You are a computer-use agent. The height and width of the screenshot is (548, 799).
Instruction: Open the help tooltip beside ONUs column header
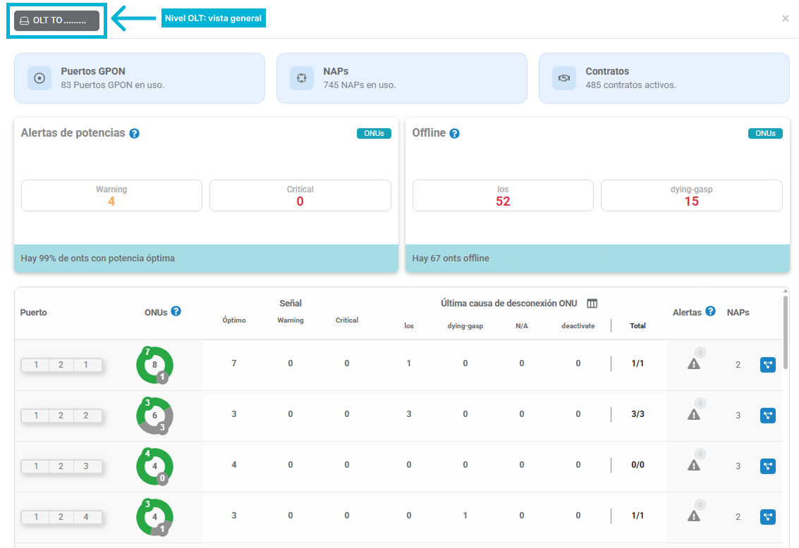tap(176, 311)
